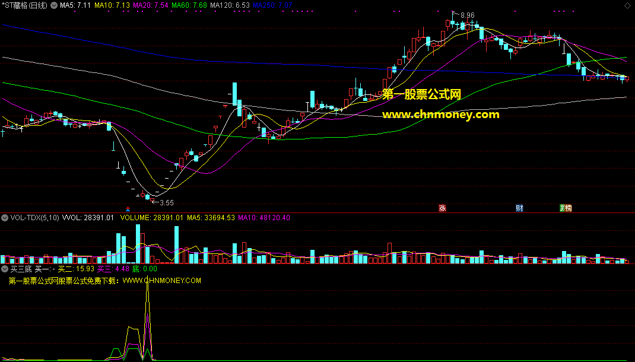Select the VVOL: 28391.01 value

[x=88, y=218]
